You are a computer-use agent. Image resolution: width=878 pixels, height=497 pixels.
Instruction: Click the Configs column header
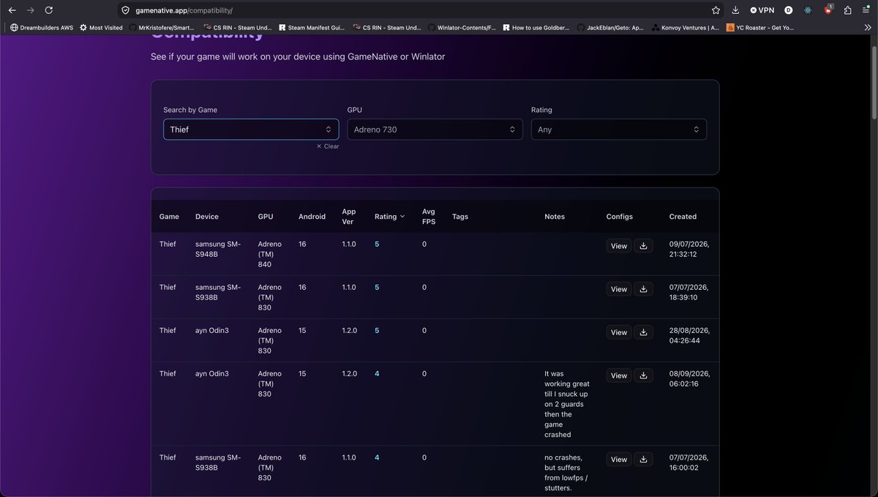(x=620, y=217)
